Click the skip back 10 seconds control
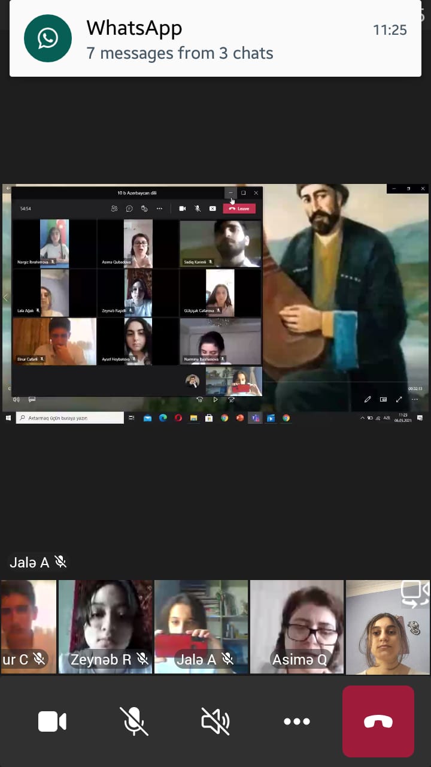 (x=200, y=400)
